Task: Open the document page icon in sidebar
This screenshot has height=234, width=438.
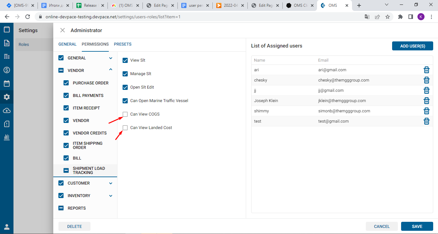Action: [6, 43]
